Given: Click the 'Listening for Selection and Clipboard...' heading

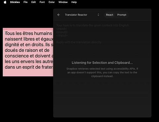Looking at the screenshot, I should point(102,63).
